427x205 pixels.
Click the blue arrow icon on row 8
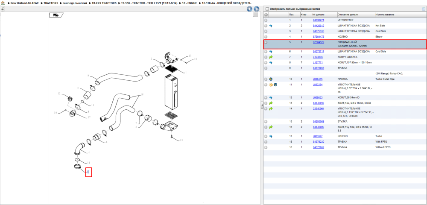point(271,63)
